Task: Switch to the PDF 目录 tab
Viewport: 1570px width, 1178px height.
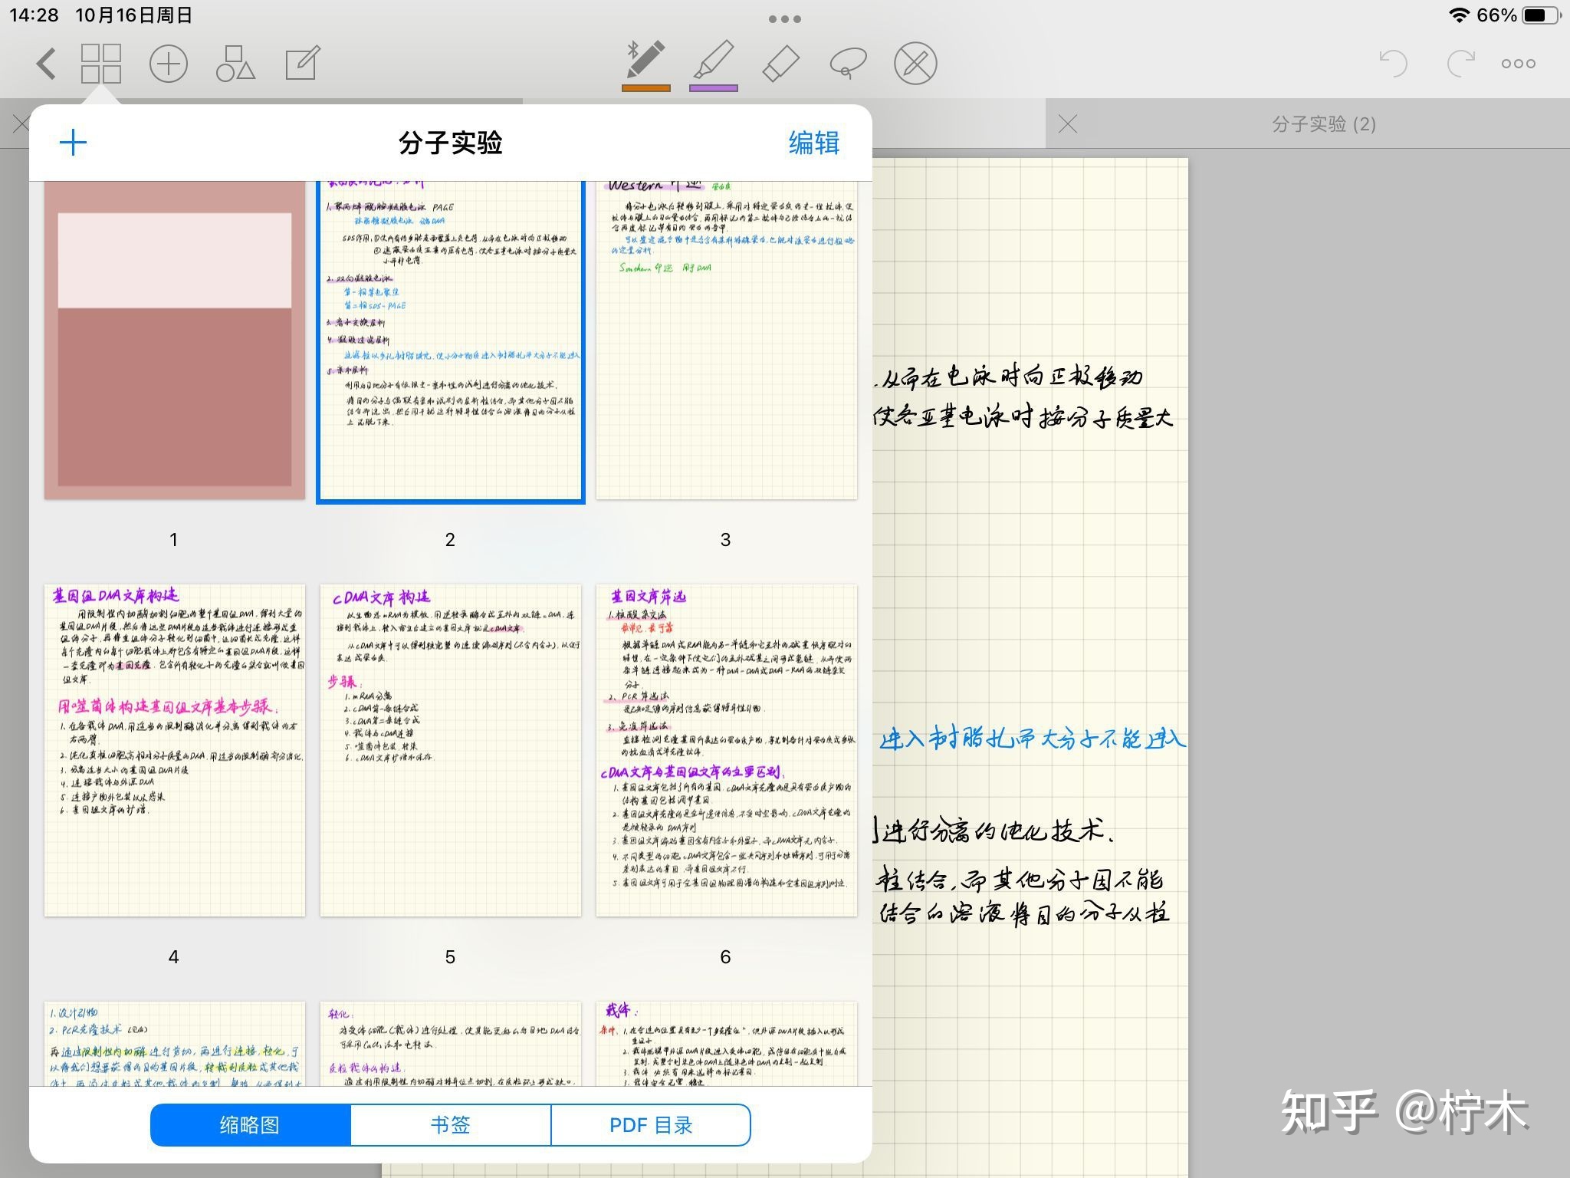Action: (x=650, y=1125)
